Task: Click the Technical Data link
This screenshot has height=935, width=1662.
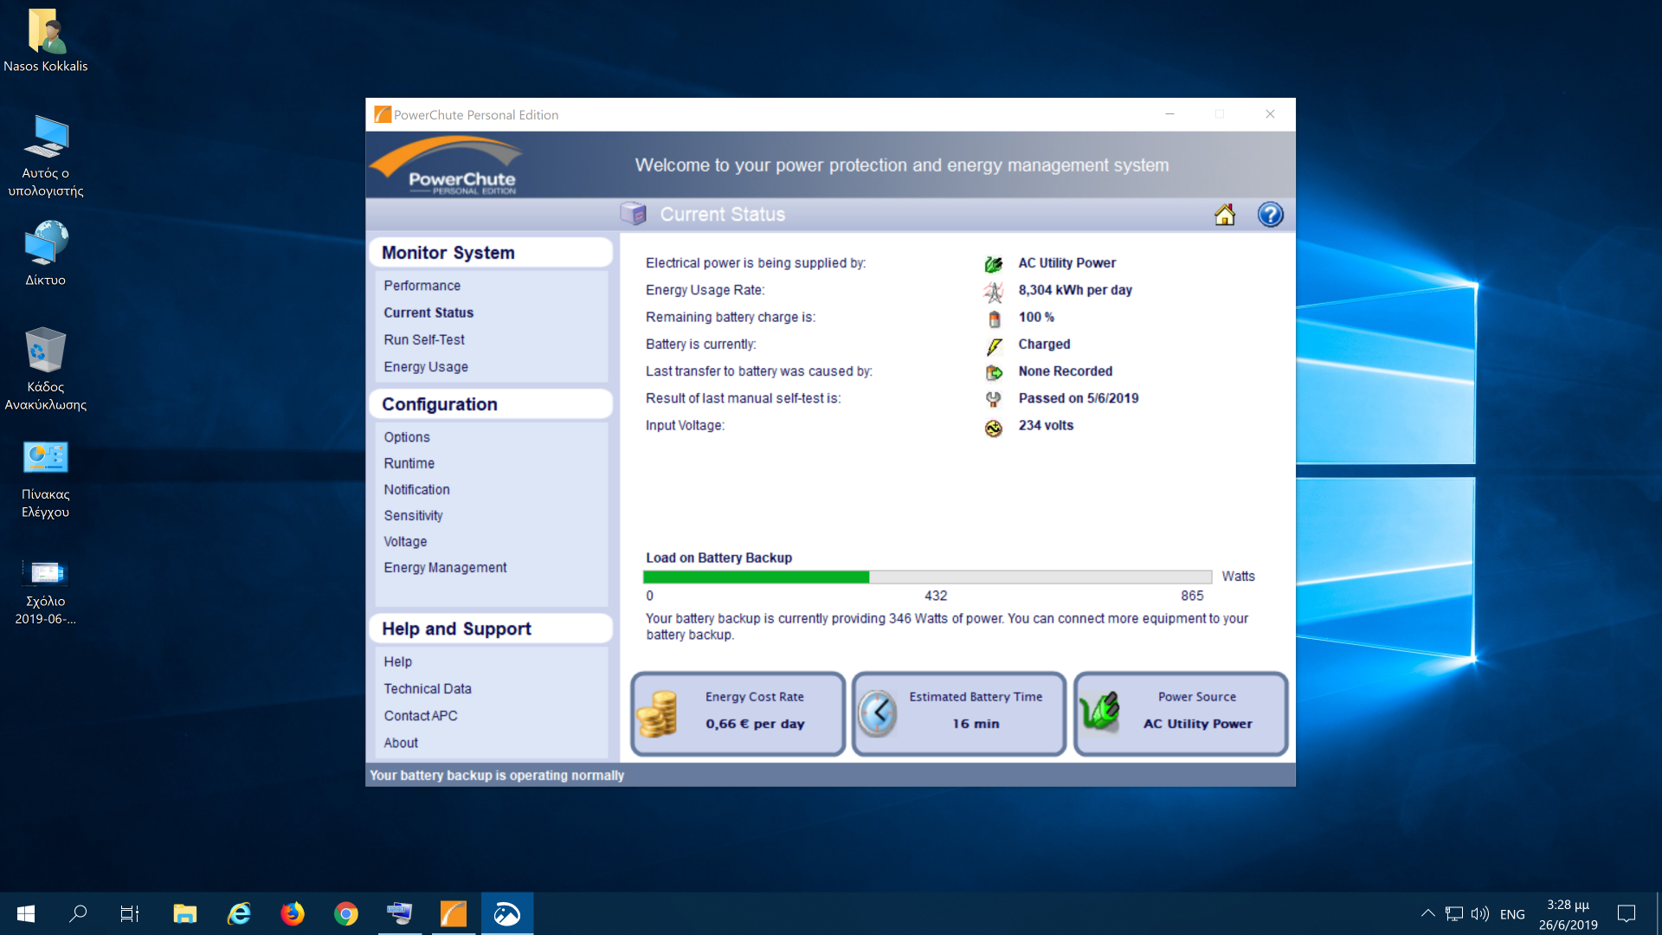Action: 428,689
